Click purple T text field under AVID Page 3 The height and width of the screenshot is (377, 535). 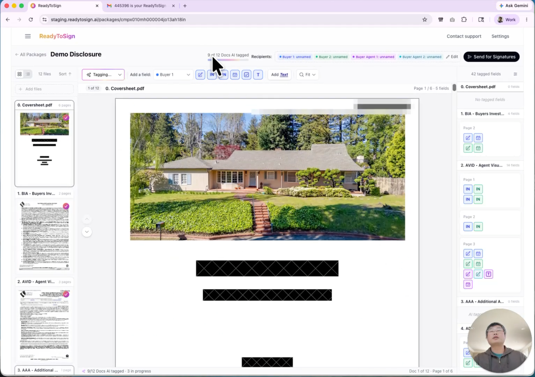[x=489, y=274]
